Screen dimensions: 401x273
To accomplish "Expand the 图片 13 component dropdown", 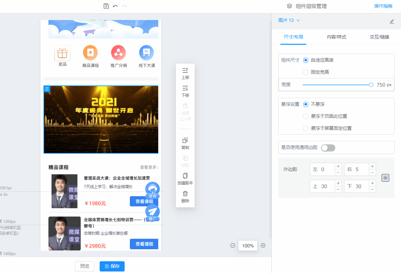I will click(298, 20).
